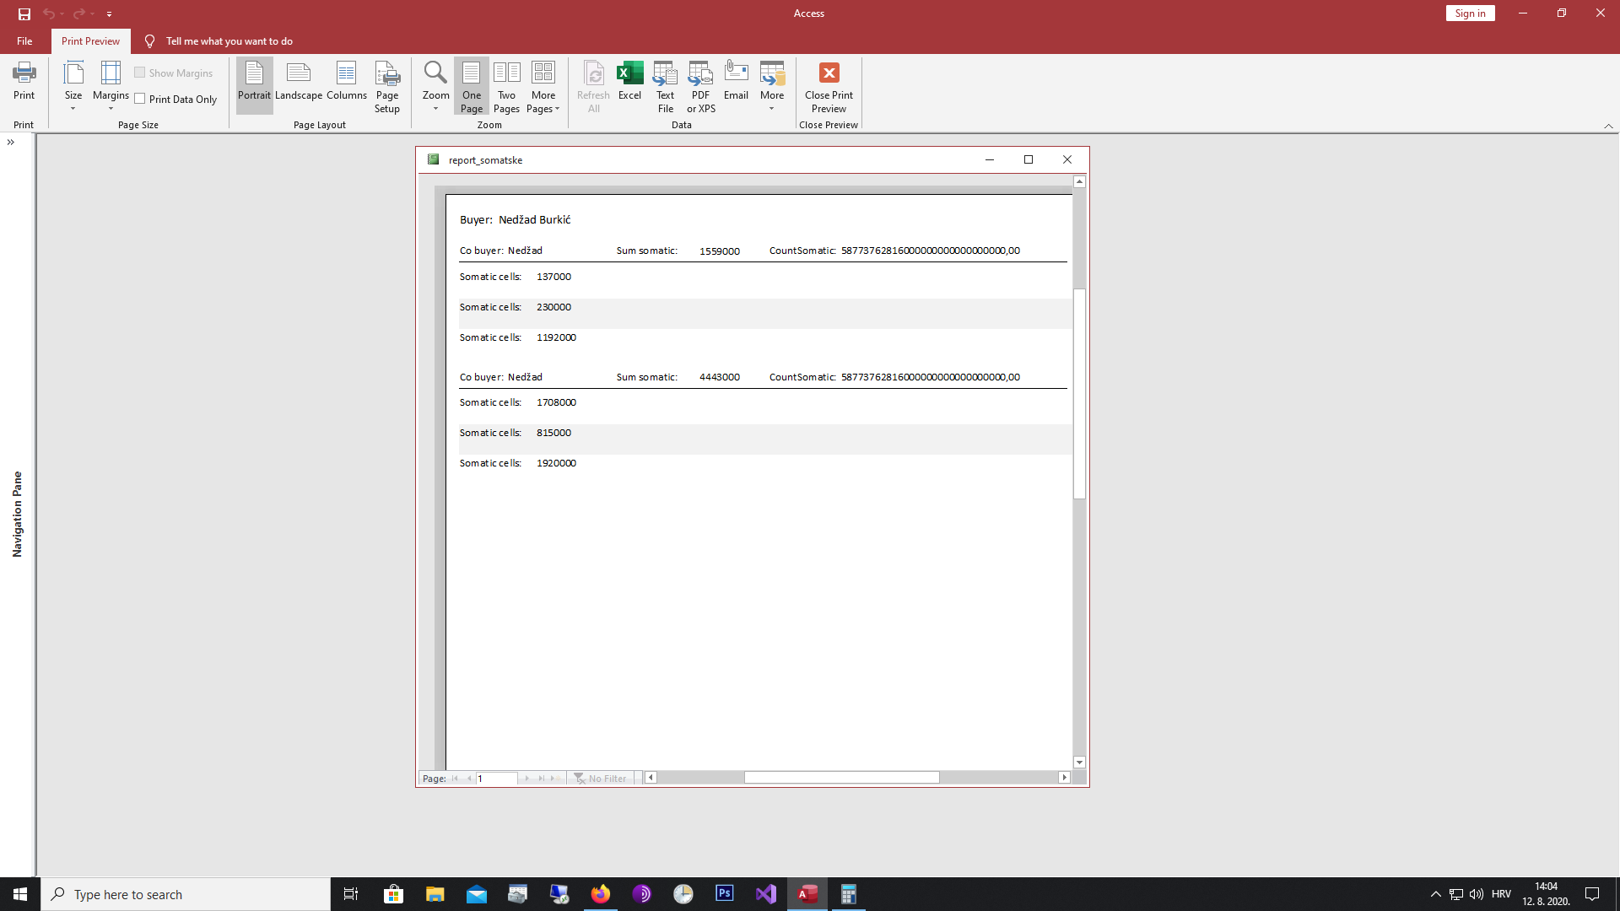Switch to Landscape orientation
The width and height of the screenshot is (1620, 911).
pos(299,81)
